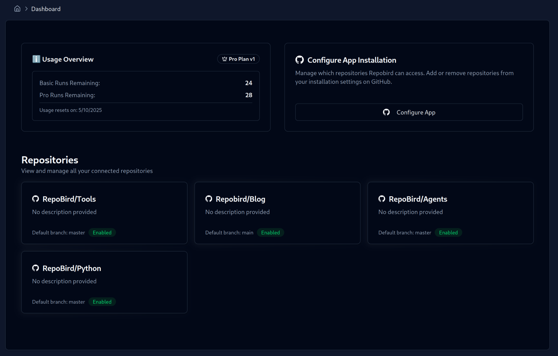Toggle Enabled status on Repobird/Blog
Screen dimensions: 558x356
point(270,232)
